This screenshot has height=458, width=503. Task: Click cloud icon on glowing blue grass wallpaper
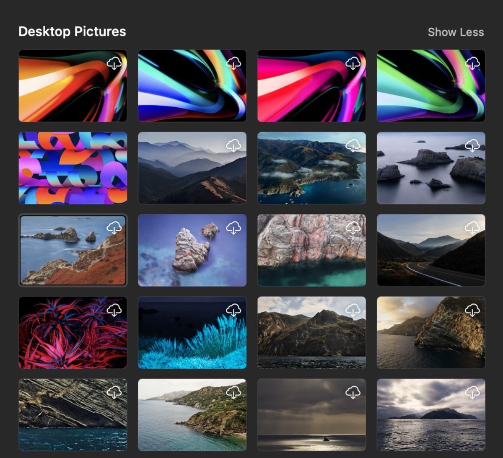tap(233, 310)
